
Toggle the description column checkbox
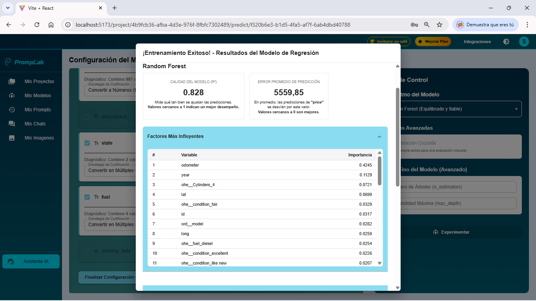87,117
